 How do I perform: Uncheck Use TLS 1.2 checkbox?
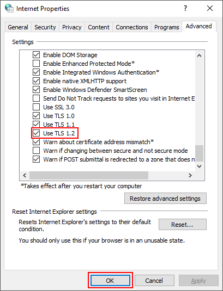tap(37, 133)
